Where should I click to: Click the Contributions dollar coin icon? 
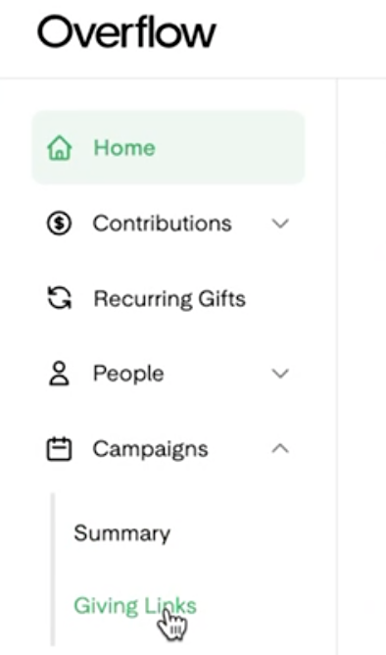59,223
